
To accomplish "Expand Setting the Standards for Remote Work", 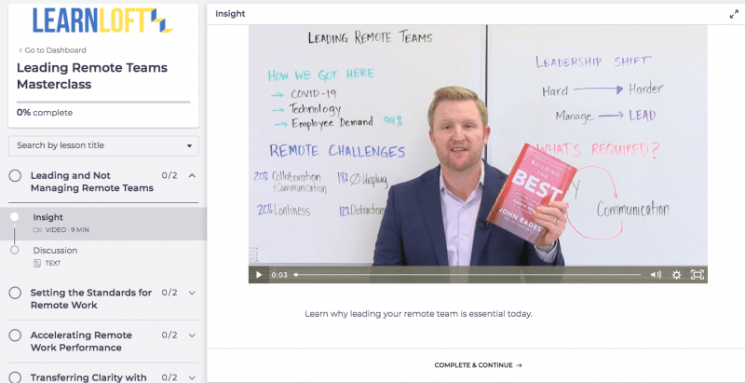I will [x=192, y=293].
